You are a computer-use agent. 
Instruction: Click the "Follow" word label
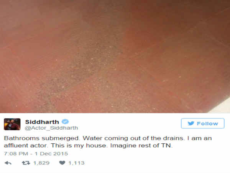click(207, 123)
